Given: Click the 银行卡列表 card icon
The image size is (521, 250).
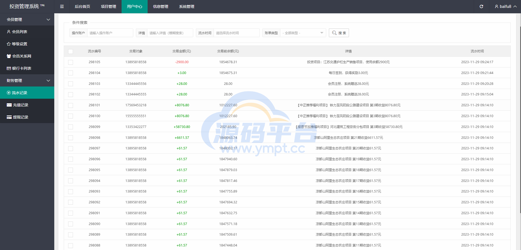Looking at the screenshot, I should coord(9,68).
